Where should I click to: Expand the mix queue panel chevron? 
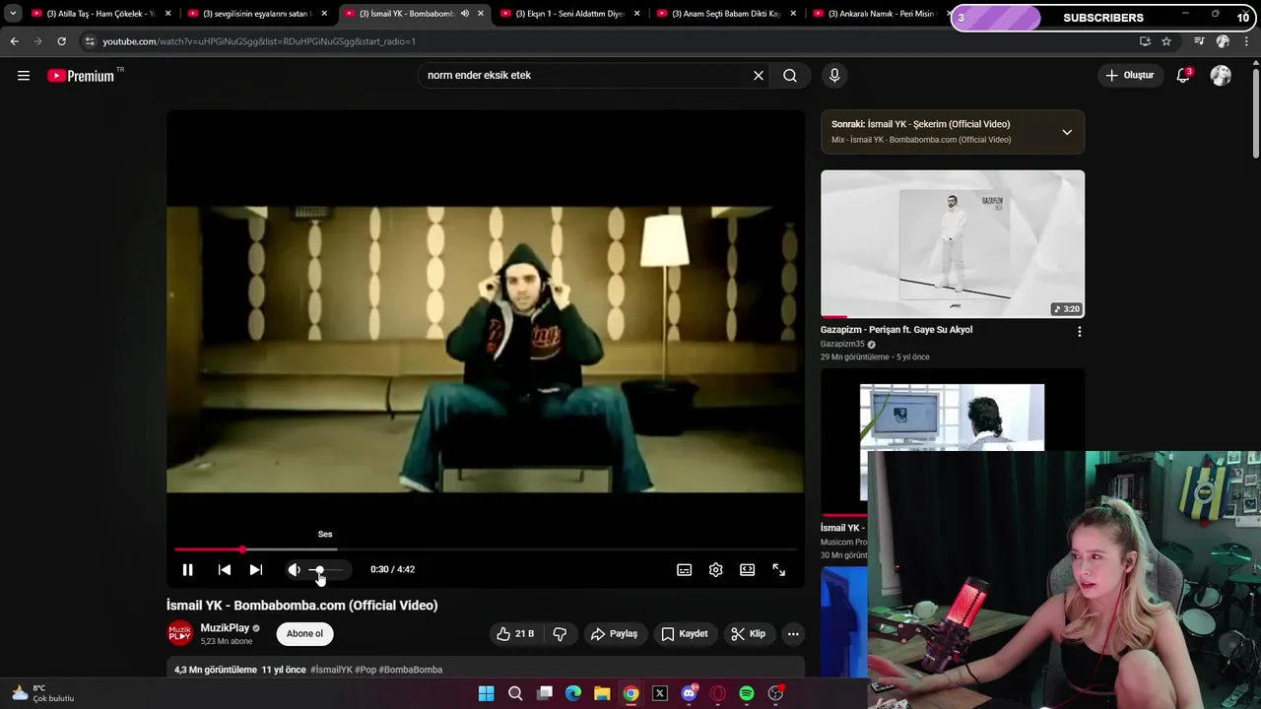1067,132
